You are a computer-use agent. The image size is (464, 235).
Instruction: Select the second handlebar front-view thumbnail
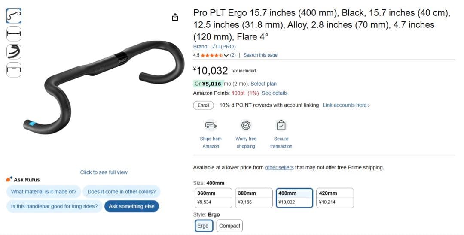[x=14, y=33]
